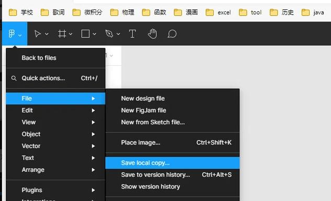Open the 学校 bookmark folder

[x=21, y=13]
